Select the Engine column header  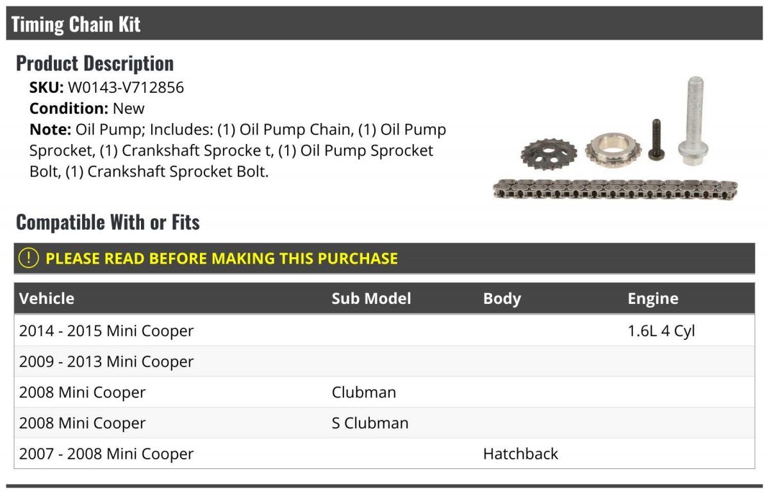[653, 299]
